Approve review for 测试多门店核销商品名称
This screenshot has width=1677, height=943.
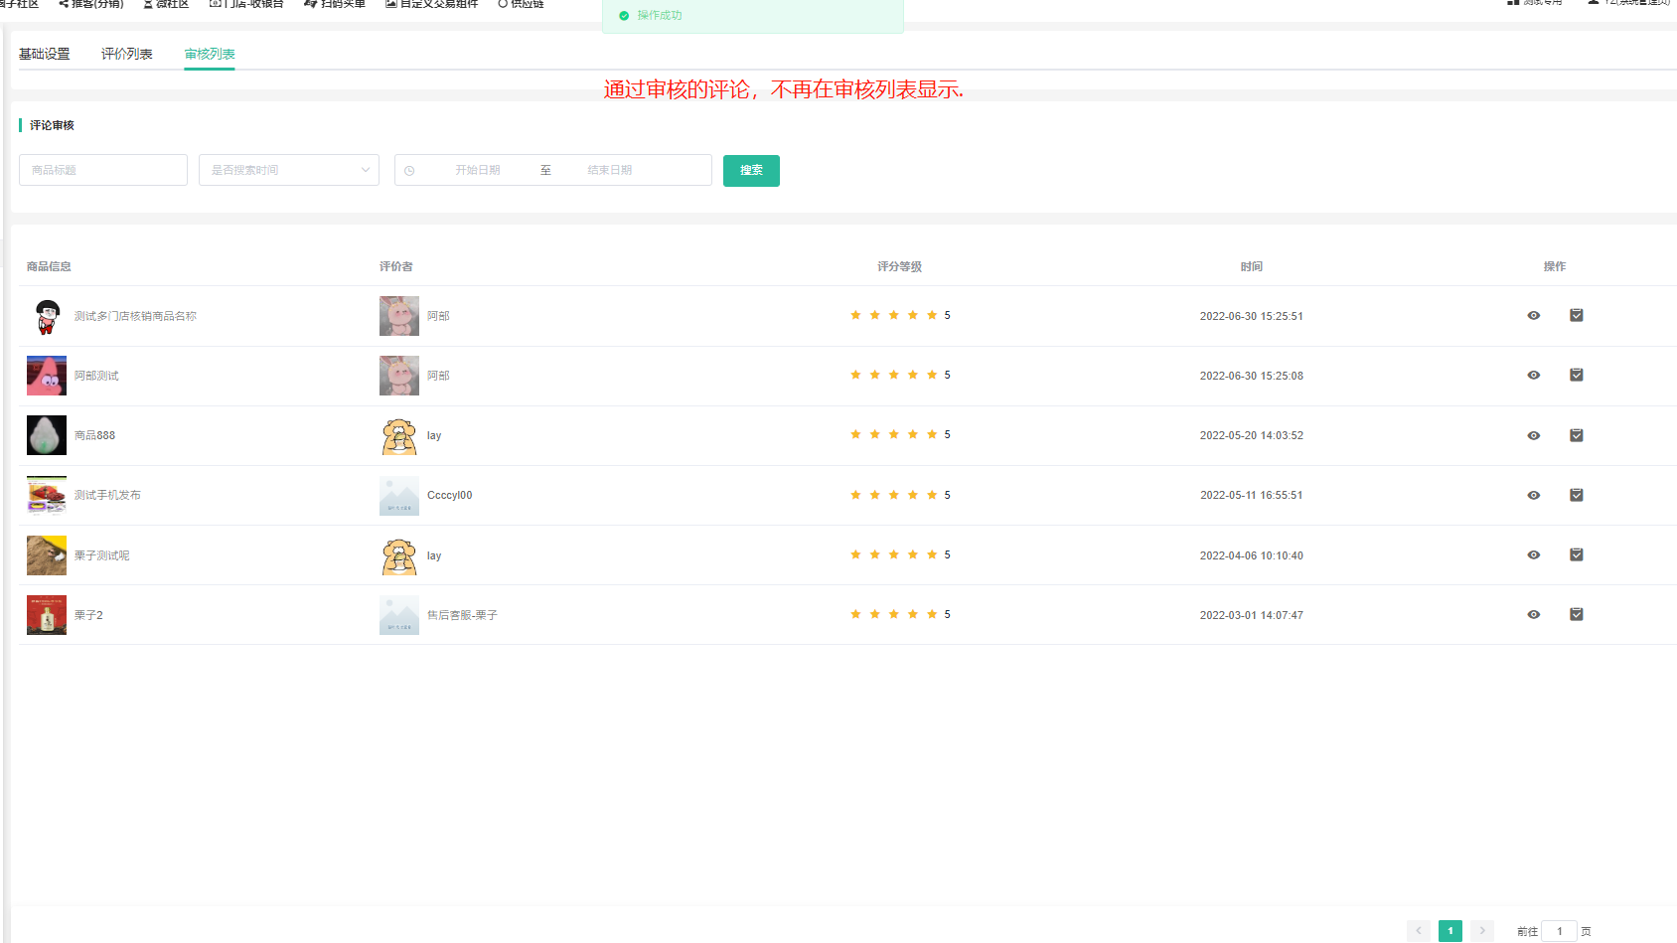1576,316
